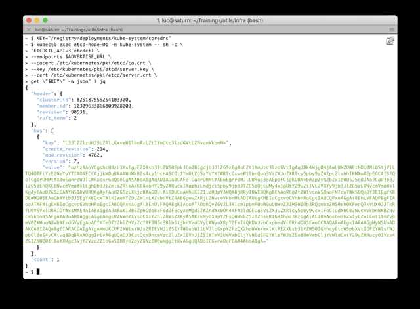Click the indicator icon in the terminal's top-right corner
Viewport: 420px width, 309px height.
coord(390,41)
